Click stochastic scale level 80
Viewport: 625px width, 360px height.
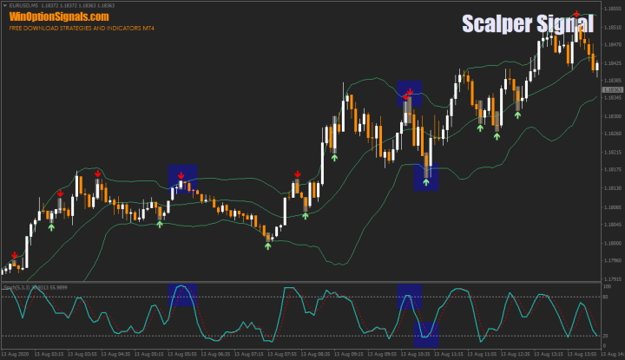[x=606, y=297]
